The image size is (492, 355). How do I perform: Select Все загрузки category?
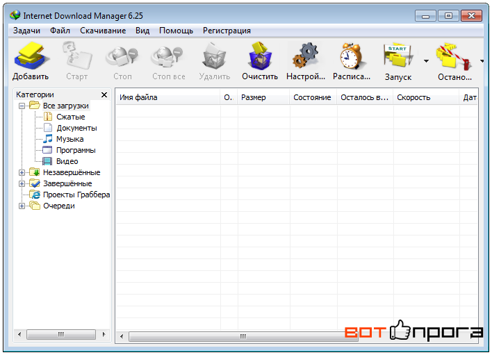(x=66, y=106)
